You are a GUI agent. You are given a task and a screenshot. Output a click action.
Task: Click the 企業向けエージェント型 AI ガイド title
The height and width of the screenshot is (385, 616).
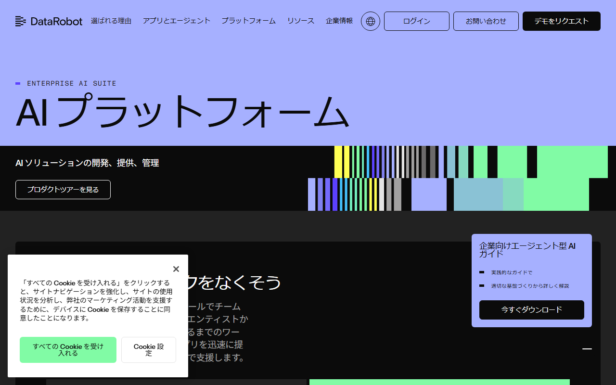coord(527,250)
